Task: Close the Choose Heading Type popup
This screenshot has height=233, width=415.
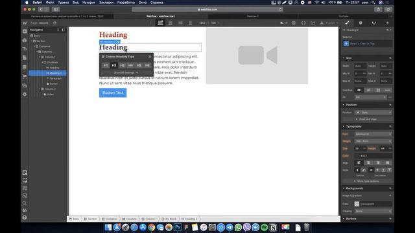Action: point(150,56)
